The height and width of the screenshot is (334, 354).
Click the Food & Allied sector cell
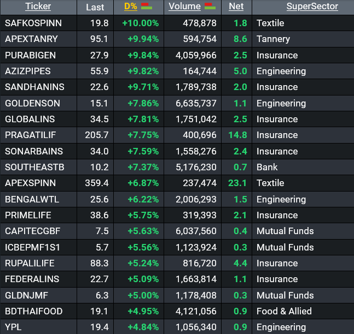tap(284, 311)
